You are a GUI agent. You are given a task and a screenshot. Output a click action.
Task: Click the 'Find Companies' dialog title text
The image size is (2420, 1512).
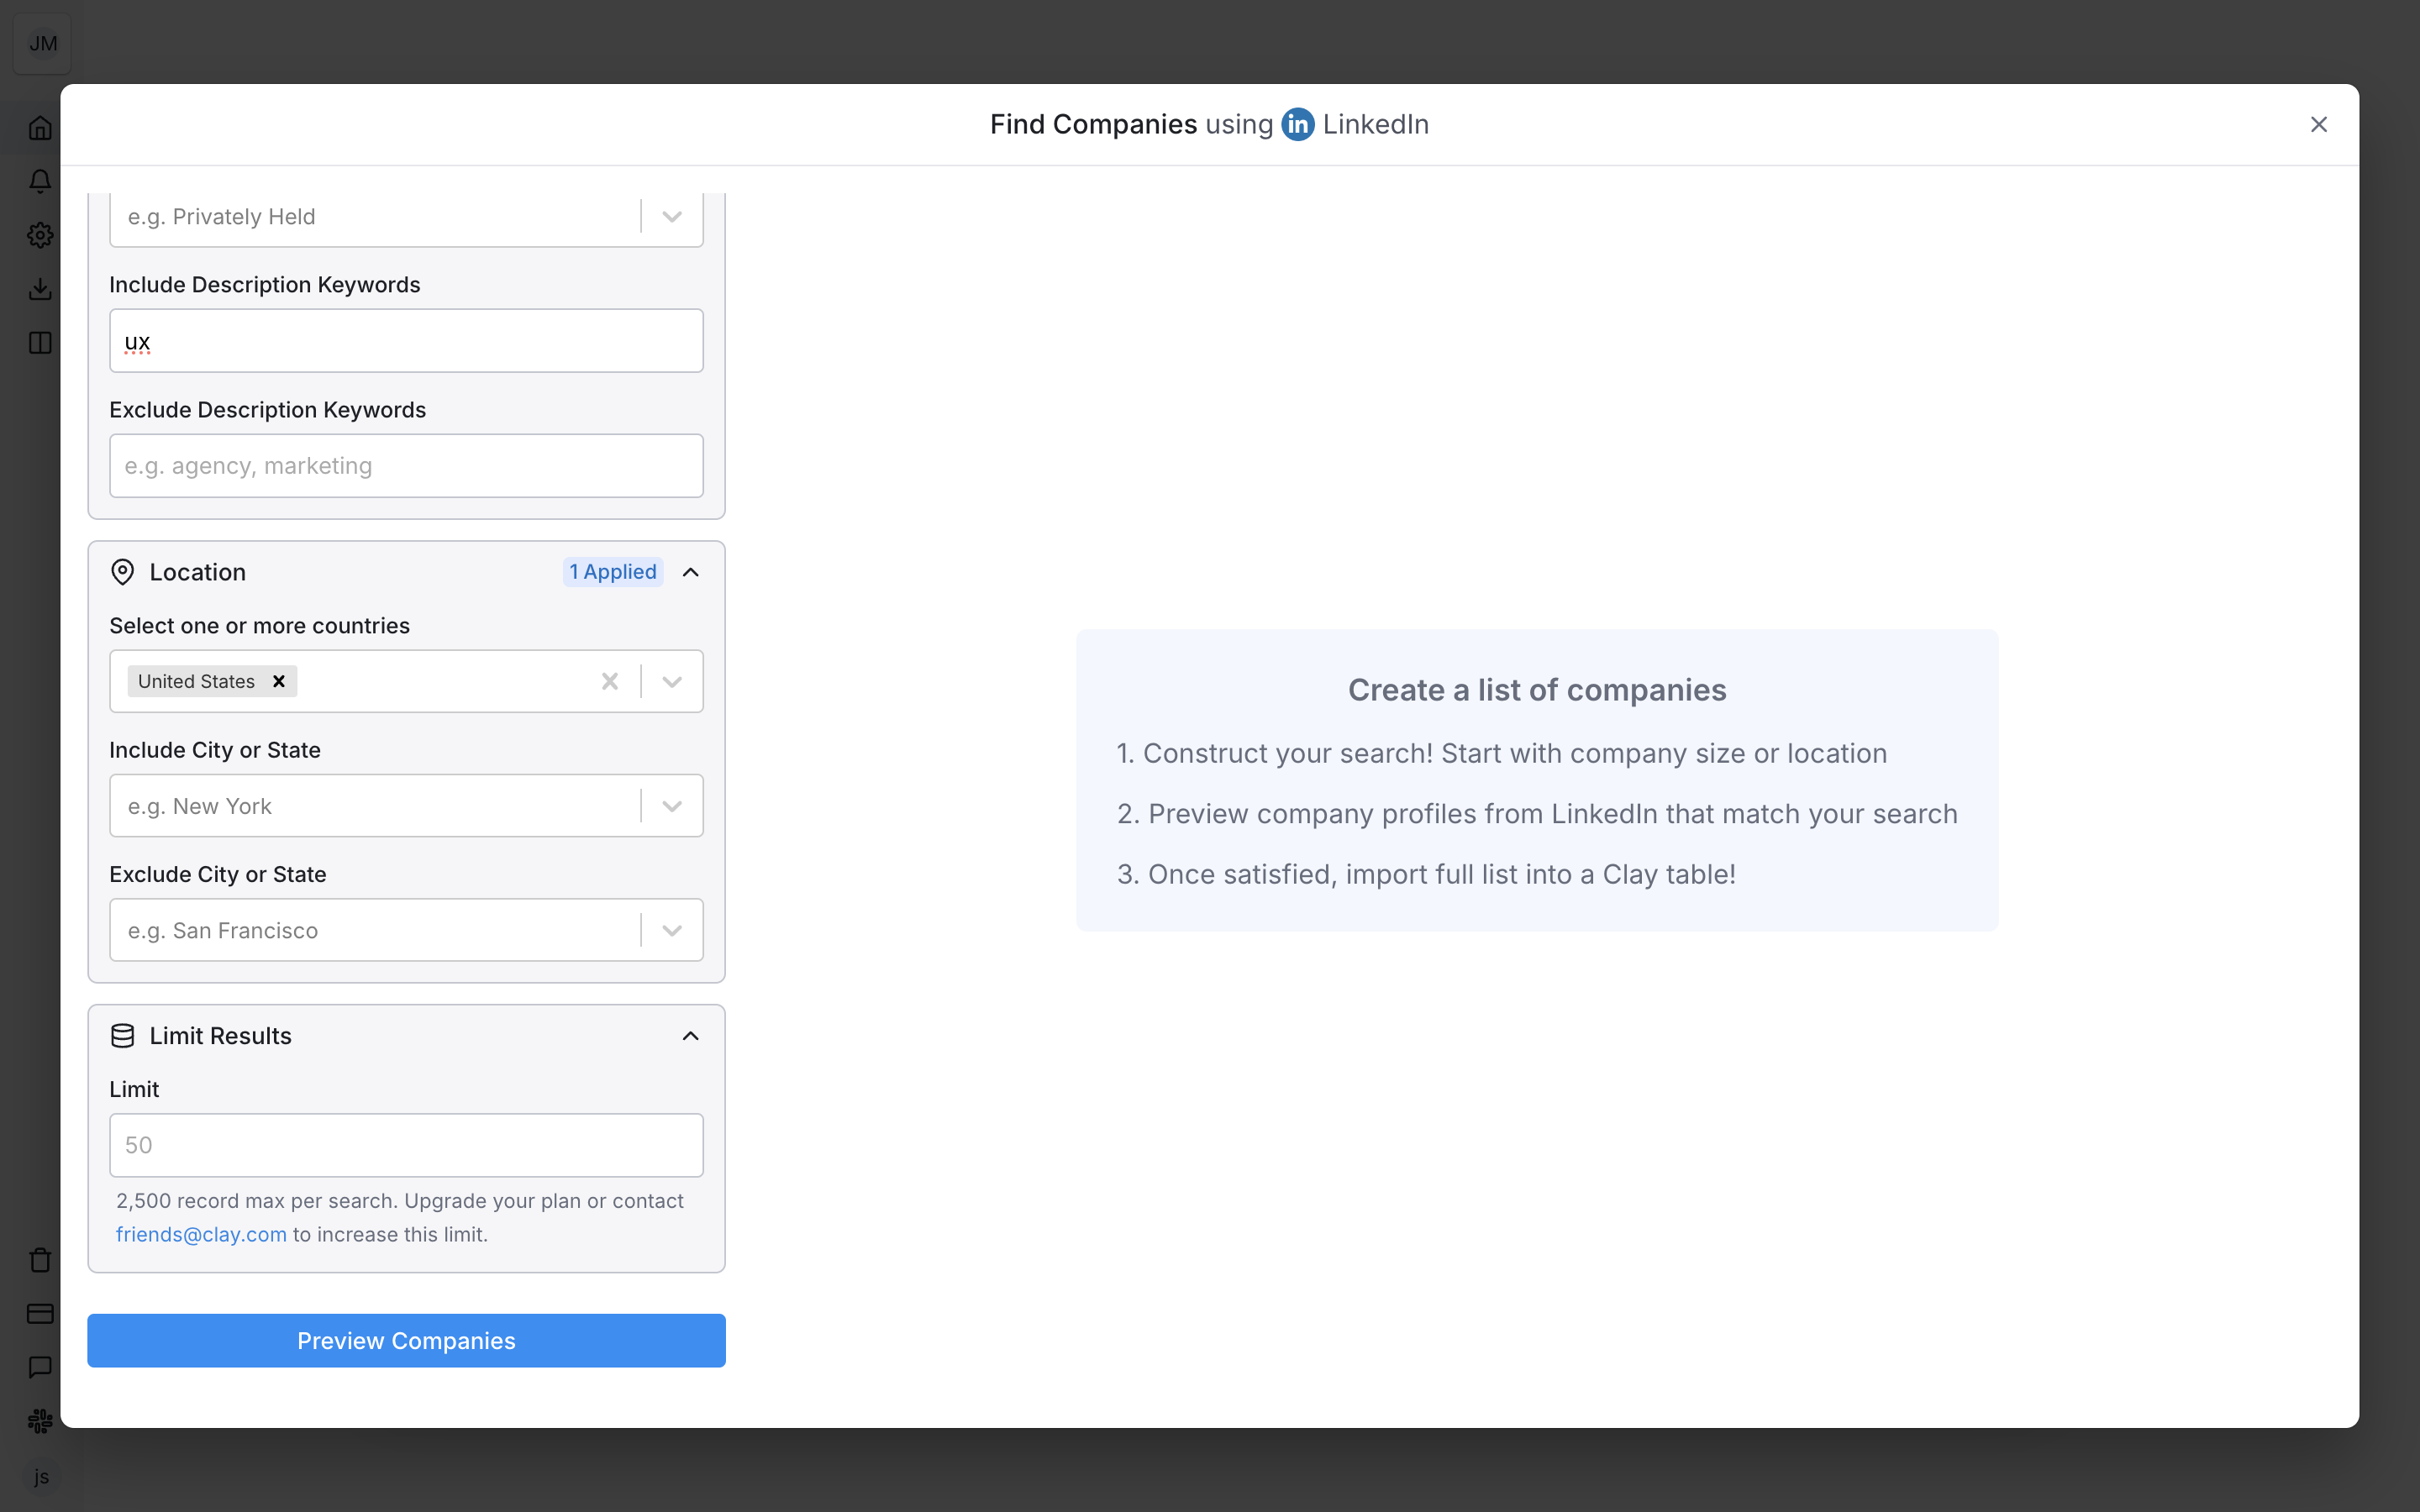tap(1093, 124)
